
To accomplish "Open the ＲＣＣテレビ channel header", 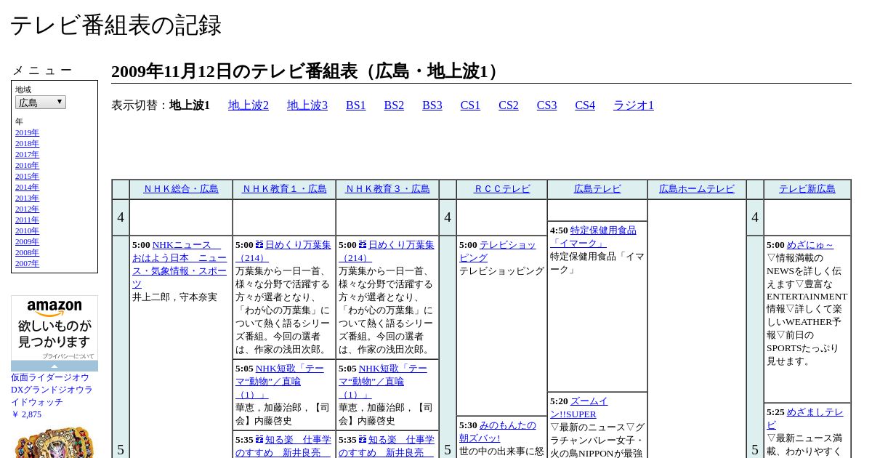I will (x=502, y=189).
